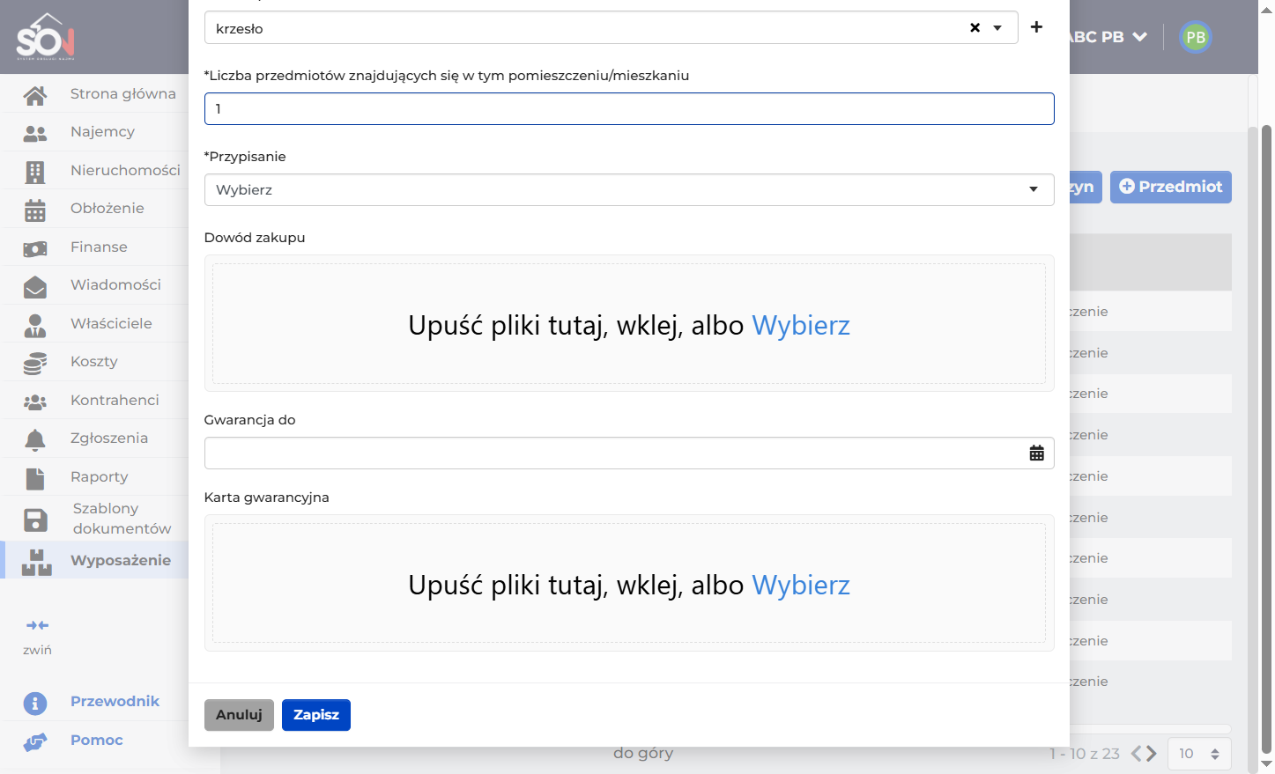Open the Pomoc help link

pyautogui.click(x=97, y=741)
